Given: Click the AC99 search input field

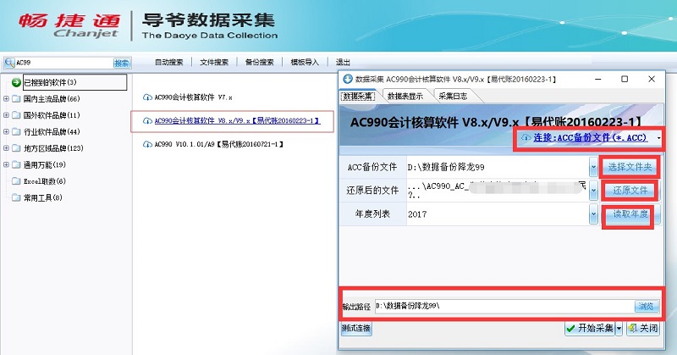Looking at the screenshot, I should coord(64,64).
